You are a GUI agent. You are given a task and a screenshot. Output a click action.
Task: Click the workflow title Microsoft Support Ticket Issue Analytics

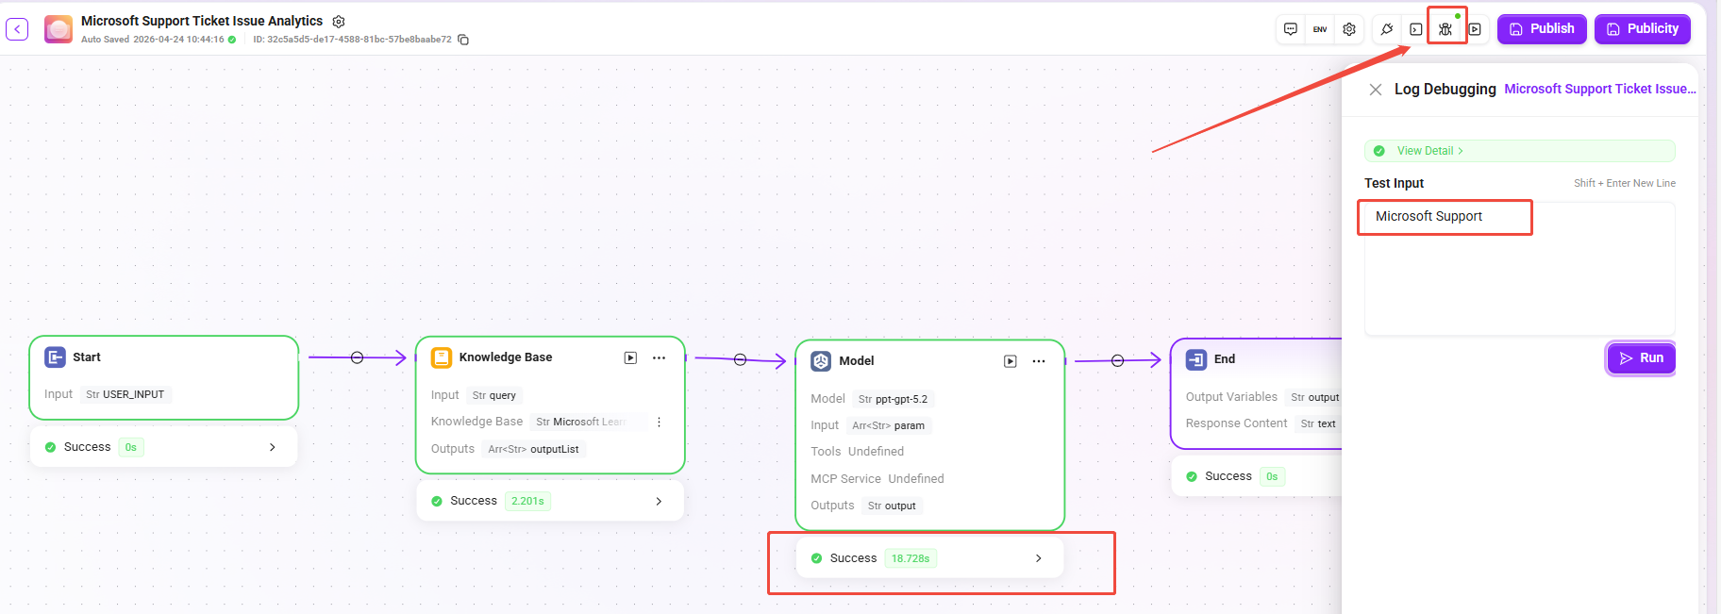click(x=202, y=21)
